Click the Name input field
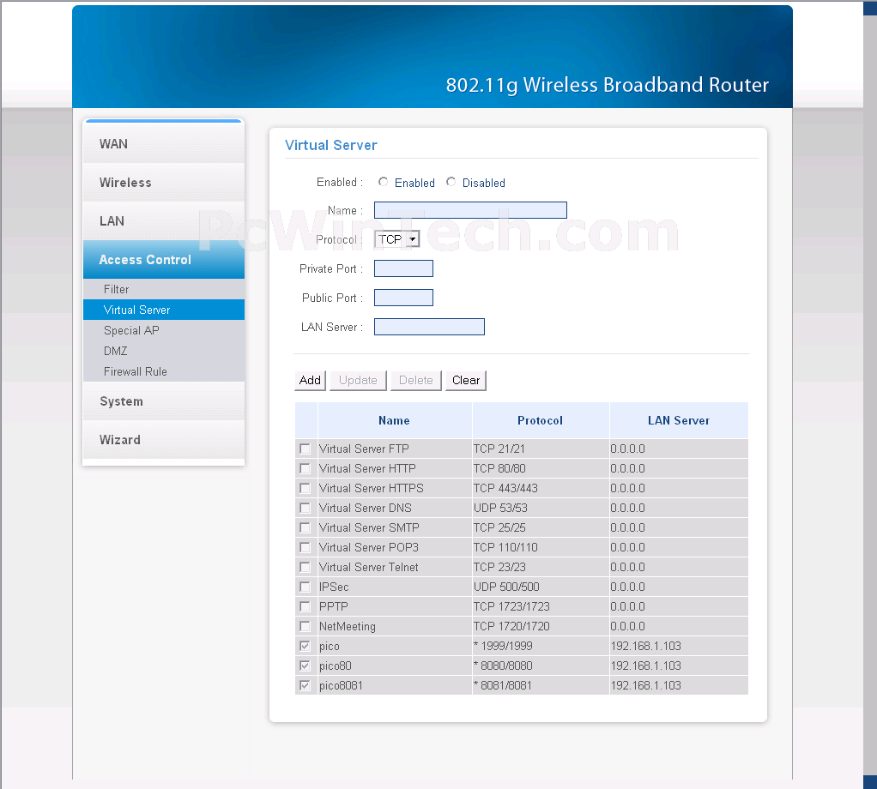The width and height of the screenshot is (877, 789). click(470, 210)
